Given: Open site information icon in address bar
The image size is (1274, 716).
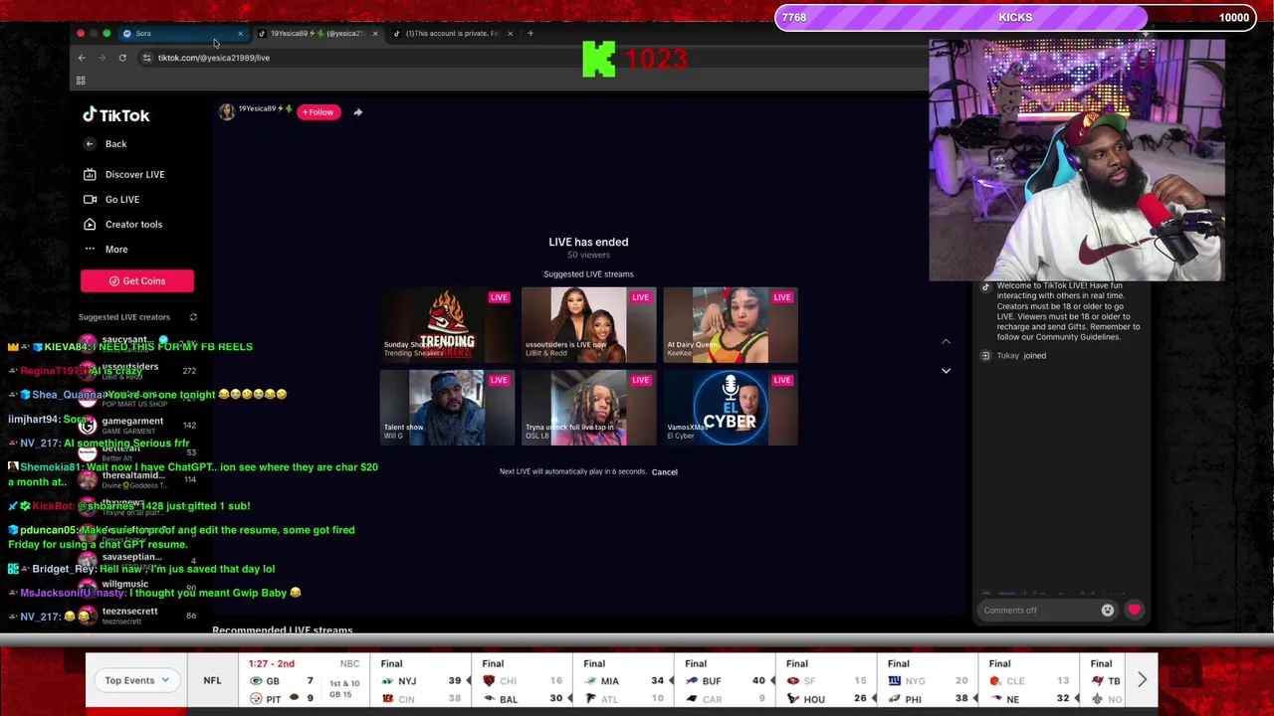Looking at the screenshot, I should click(146, 58).
